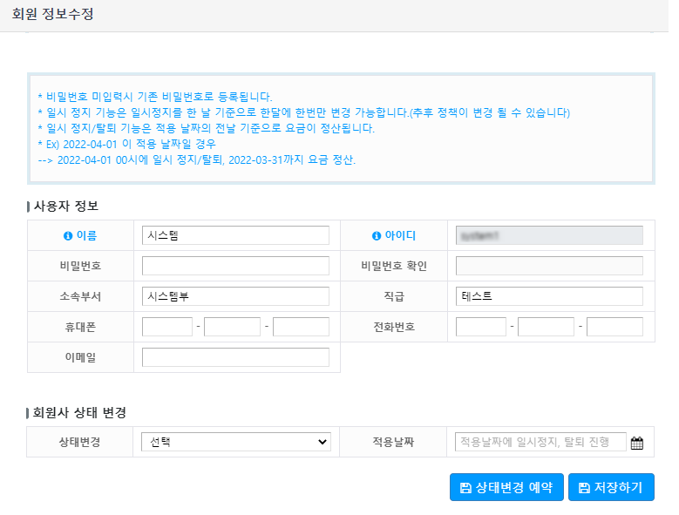The width and height of the screenshot is (679, 515).
Task: Click the 저장하기 save button
Action: (610, 487)
